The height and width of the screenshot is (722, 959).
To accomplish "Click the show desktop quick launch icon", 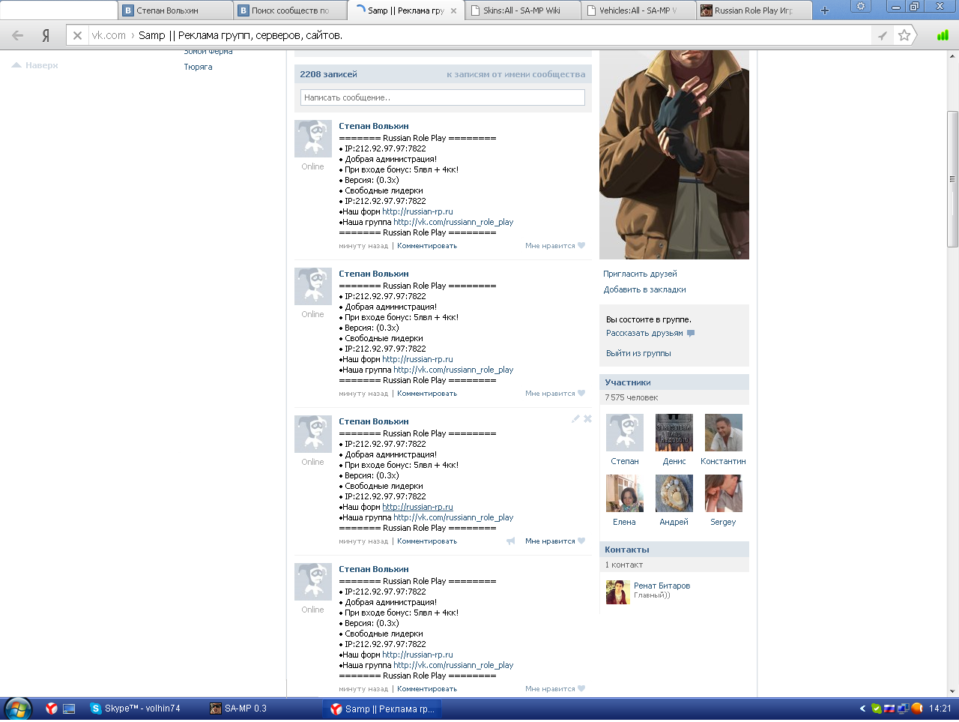I will pyautogui.click(x=69, y=709).
